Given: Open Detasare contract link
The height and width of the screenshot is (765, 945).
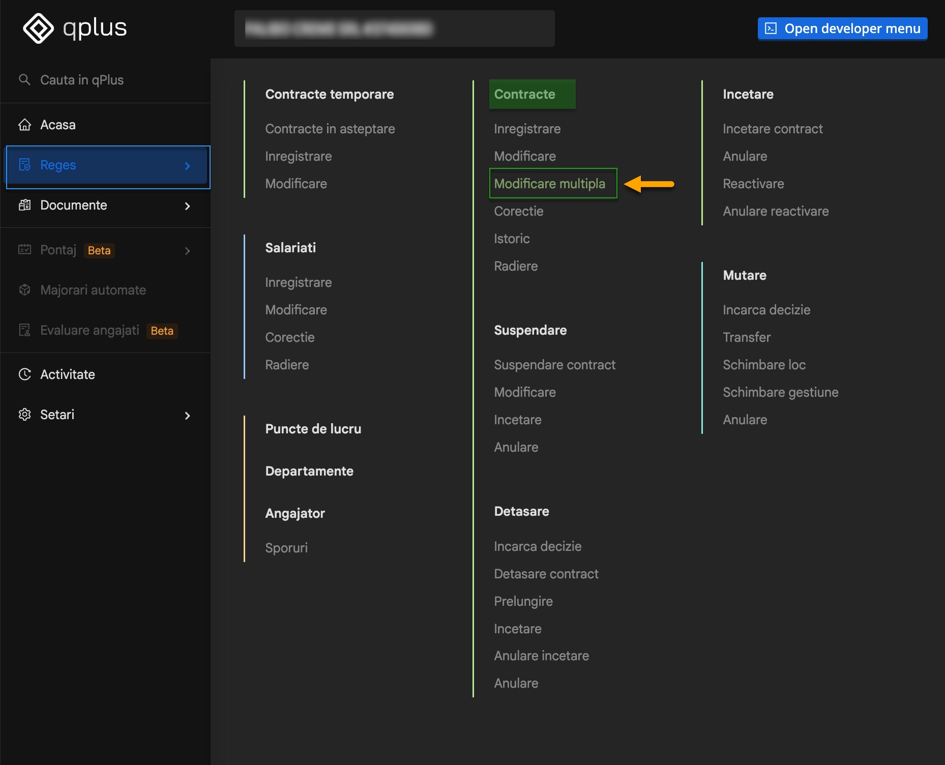Looking at the screenshot, I should [x=546, y=574].
